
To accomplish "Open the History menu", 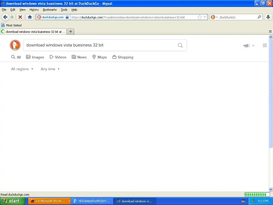I will coord(34,10).
